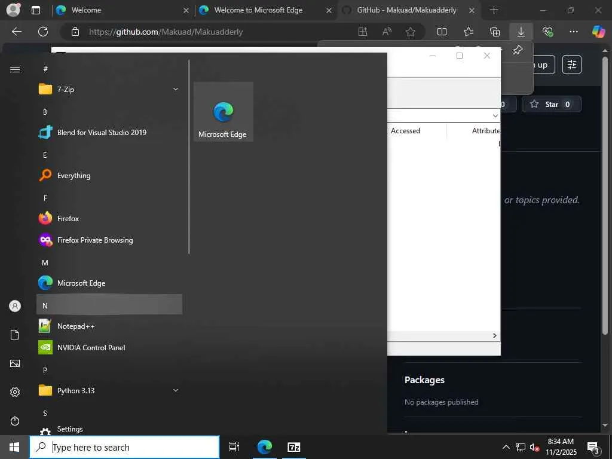
Task: Open Edge split screen
Action: [442, 32]
